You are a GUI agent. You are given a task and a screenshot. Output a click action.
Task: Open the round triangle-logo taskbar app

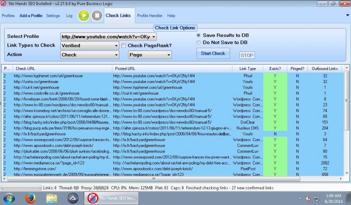[73, 198]
